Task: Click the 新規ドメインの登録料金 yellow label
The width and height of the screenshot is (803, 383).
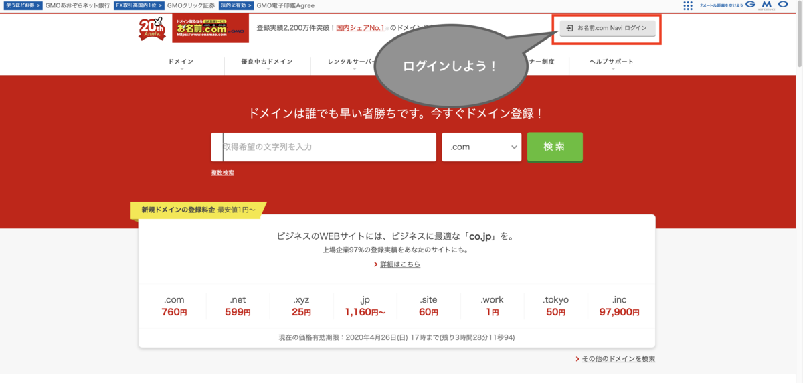Action: (x=198, y=210)
